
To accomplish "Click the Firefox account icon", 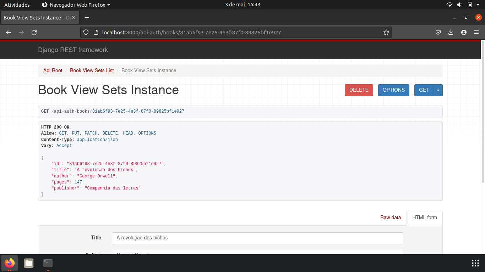I will pyautogui.click(x=464, y=32).
